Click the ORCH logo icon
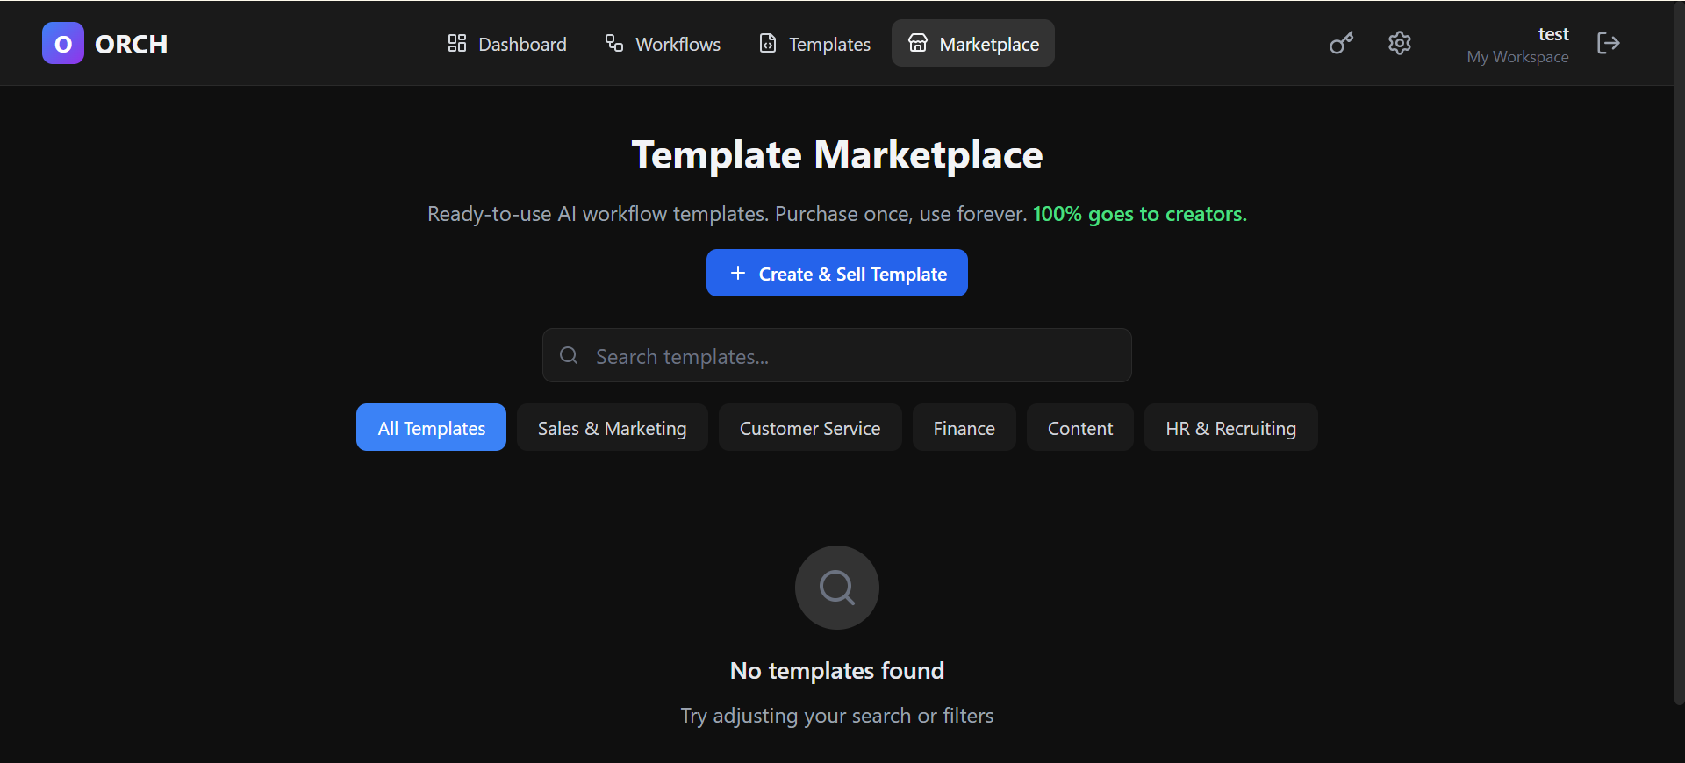Image resolution: width=1685 pixels, height=763 pixels. 63,43
